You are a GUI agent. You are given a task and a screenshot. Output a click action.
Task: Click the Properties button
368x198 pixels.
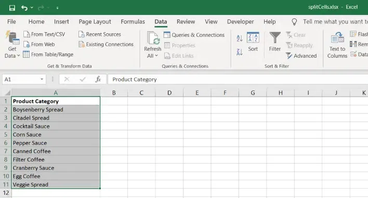tap(179, 45)
